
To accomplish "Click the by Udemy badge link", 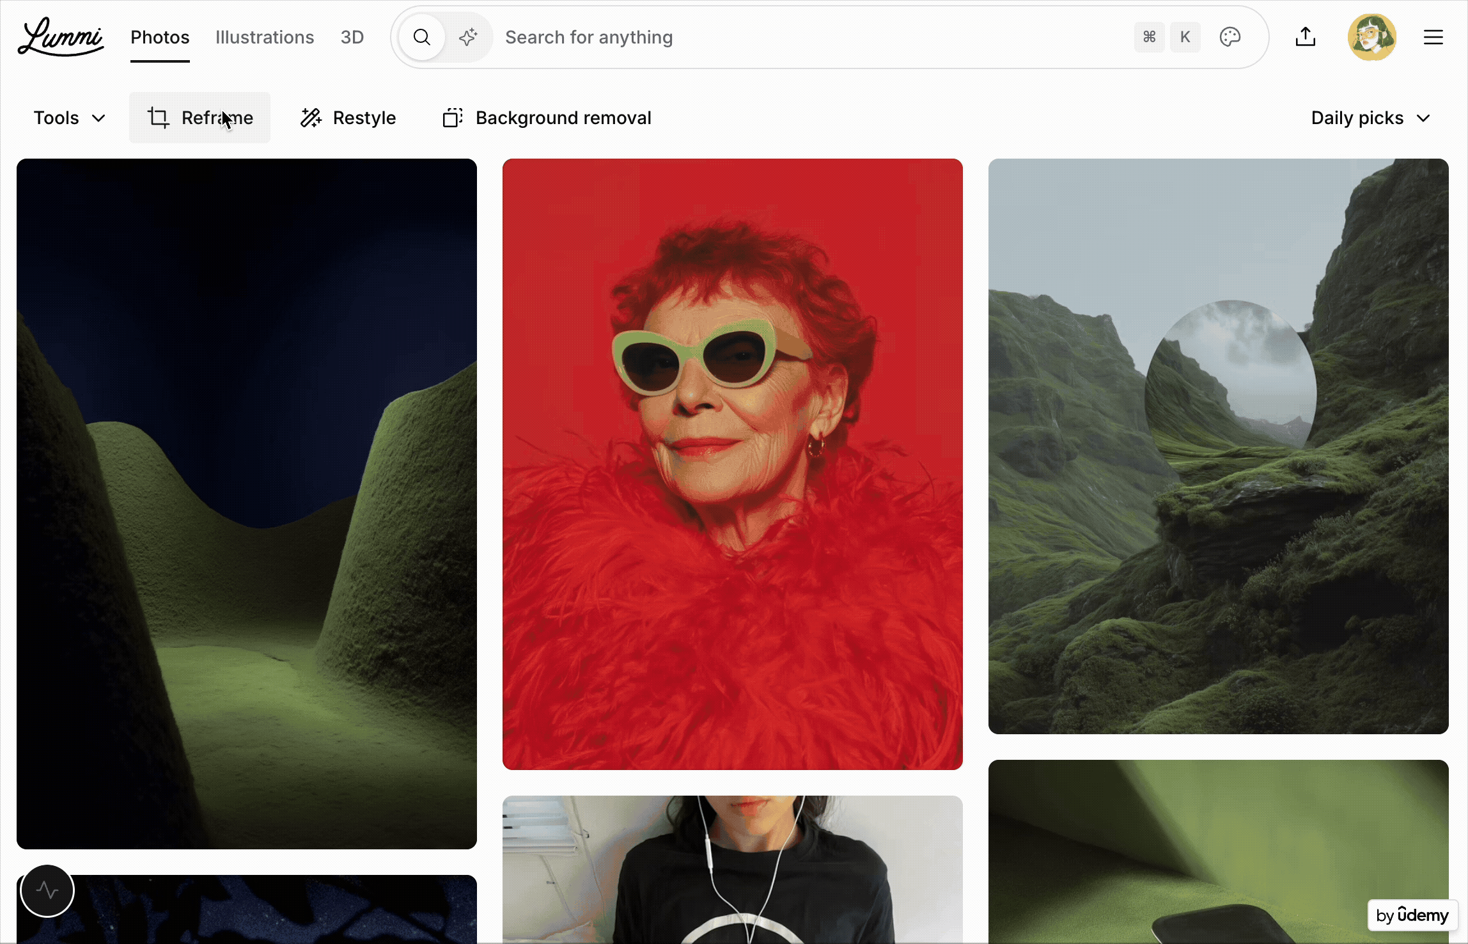I will point(1412,915).
